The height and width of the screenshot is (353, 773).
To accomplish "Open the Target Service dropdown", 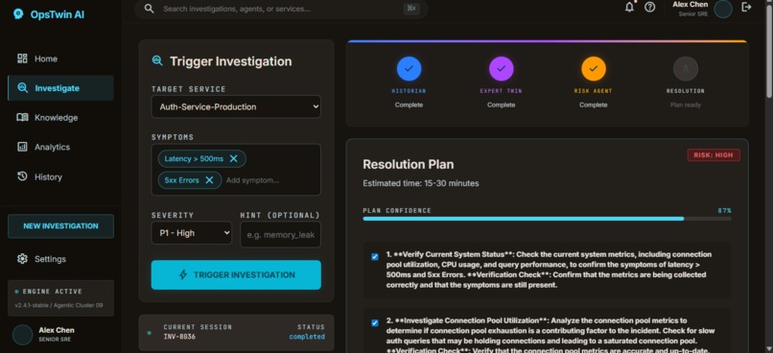I will click(x=236, y=106).
